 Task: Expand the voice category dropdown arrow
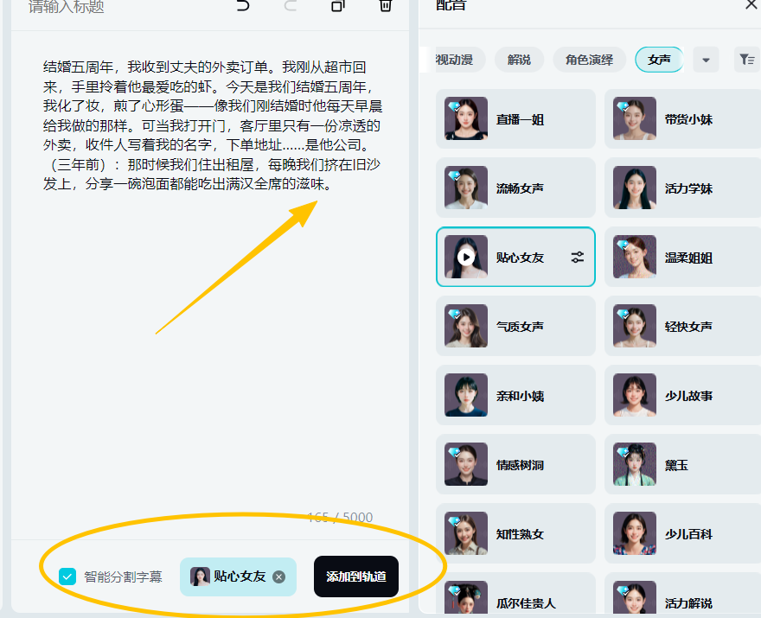[x=706, y=60]
